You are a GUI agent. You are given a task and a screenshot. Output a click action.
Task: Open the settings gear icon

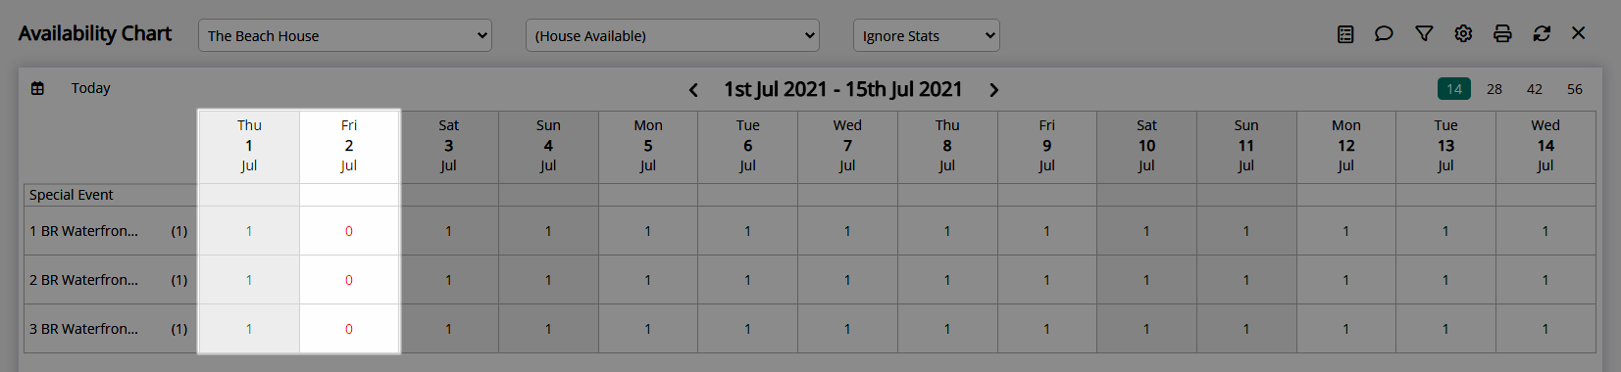[1463, 34]
